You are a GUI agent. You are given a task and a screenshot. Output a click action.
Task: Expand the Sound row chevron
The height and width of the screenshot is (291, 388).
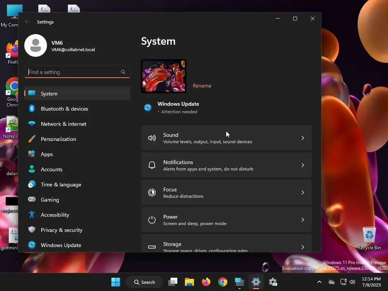point(303,138)
